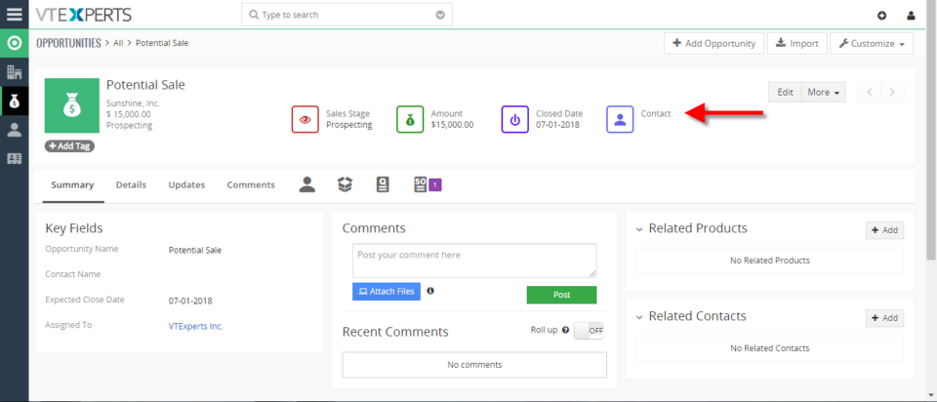The image size is (937, 402).
Task: Toggle the Roll up switch
Action: point(589,330)
